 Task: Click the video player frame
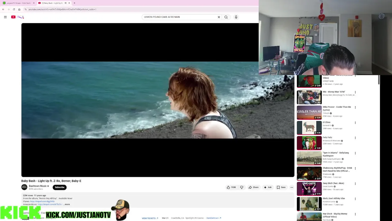(158, 100)
